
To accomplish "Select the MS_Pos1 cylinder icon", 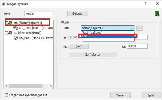I will pyautogui.click(x=16, y=28).
